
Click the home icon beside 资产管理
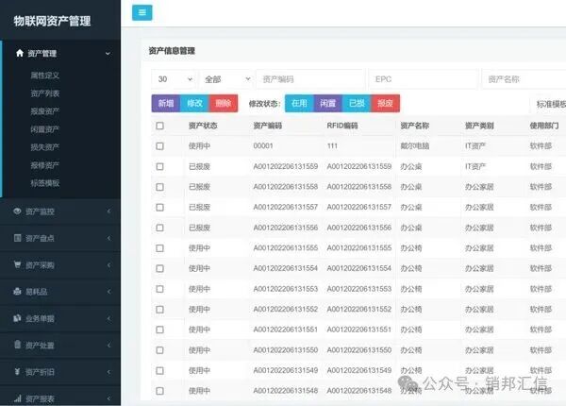click(20, 53)
